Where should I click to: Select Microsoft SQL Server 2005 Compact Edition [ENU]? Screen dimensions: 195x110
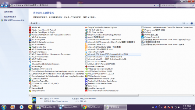tap(113, 54)
